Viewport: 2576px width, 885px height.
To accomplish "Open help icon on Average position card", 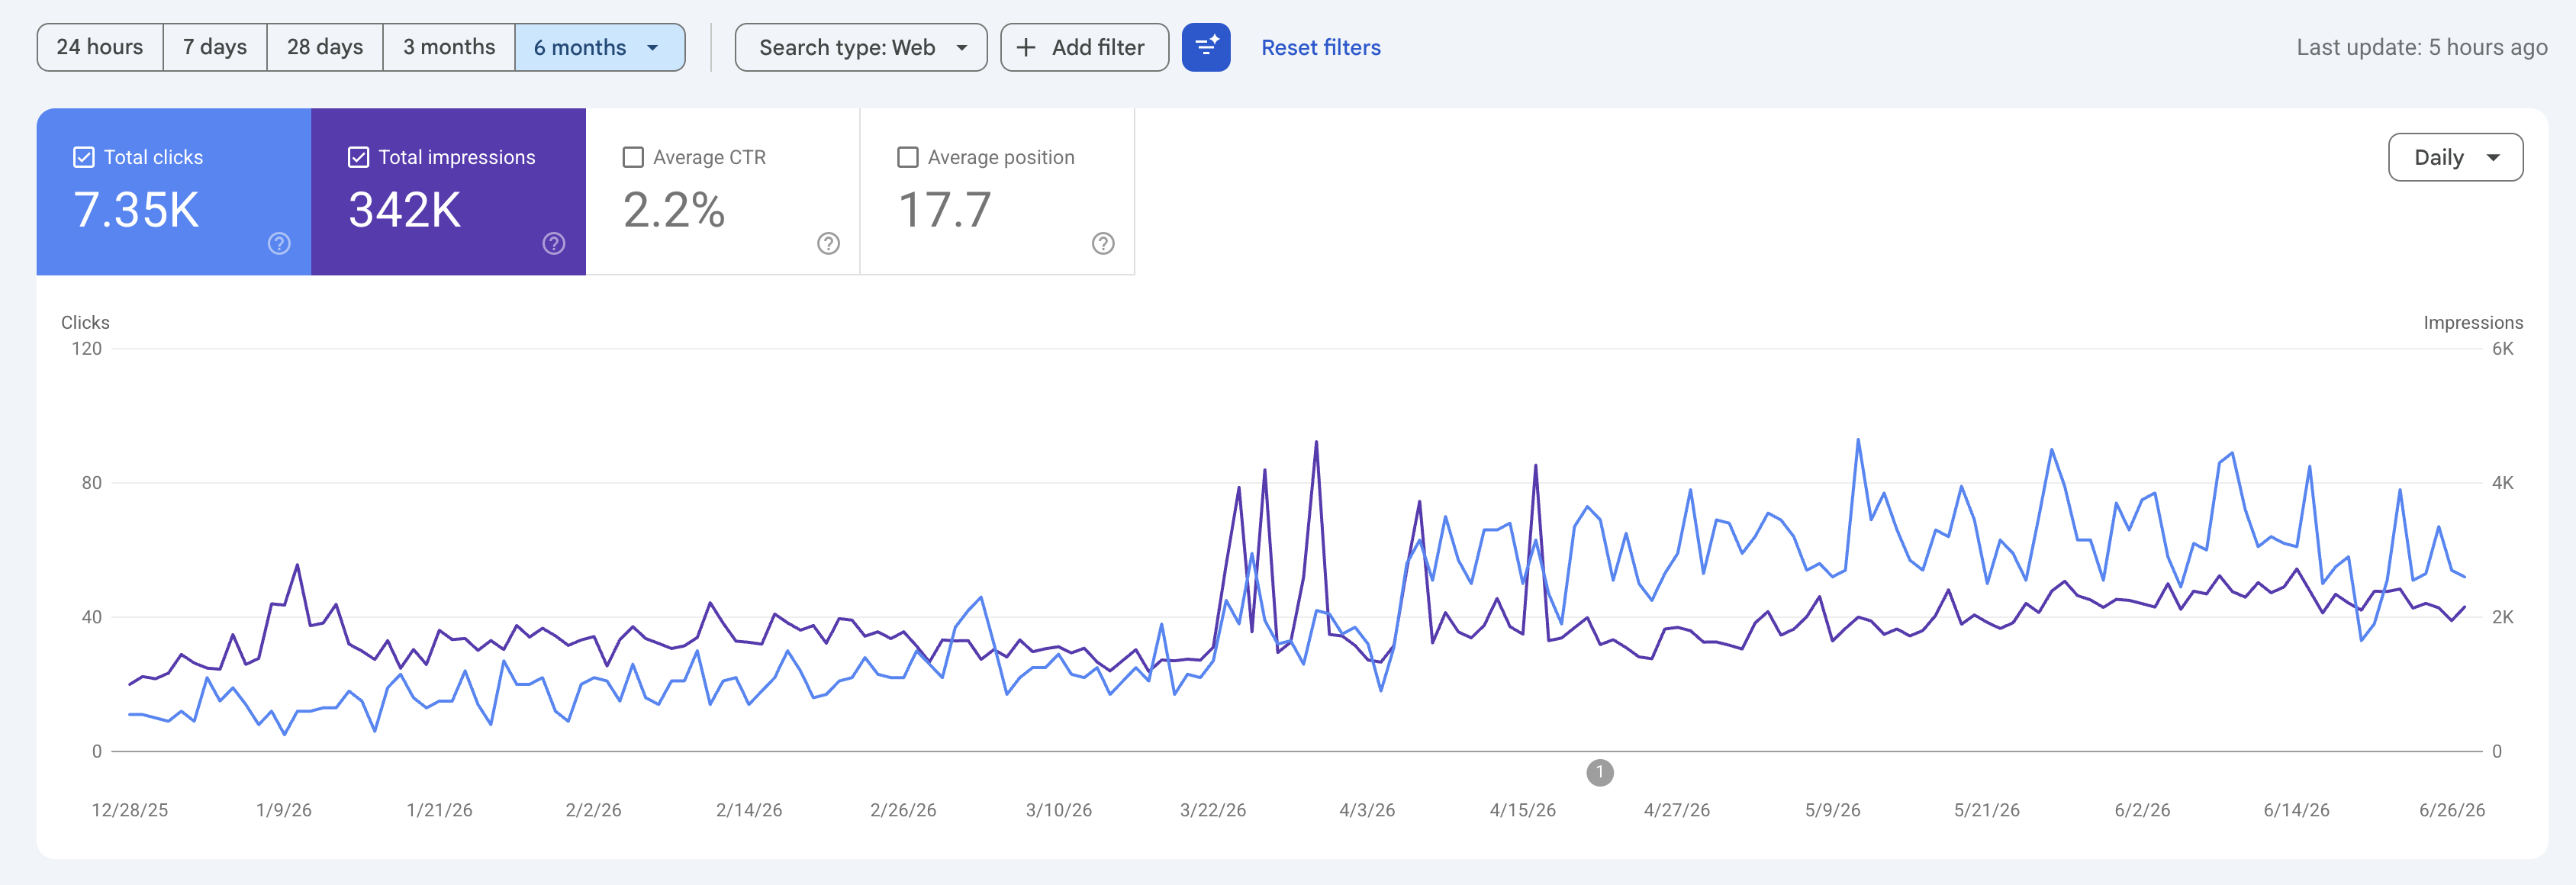I will tap(1103, 243).
